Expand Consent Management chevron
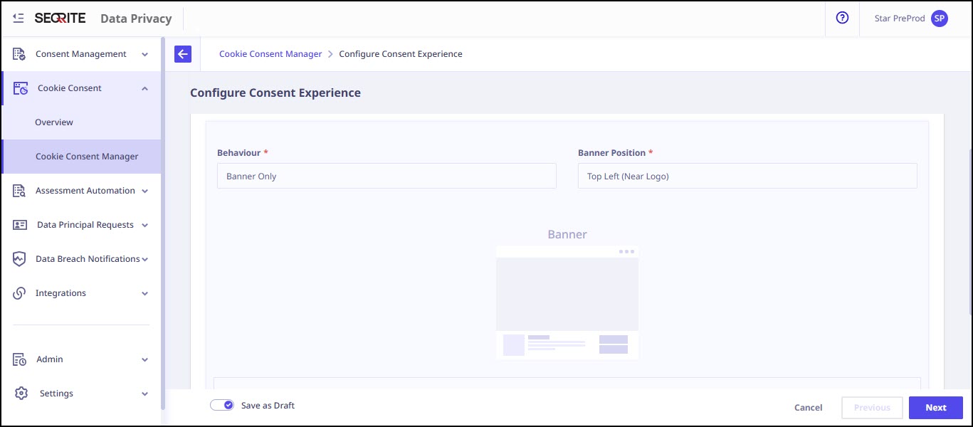 coord(145,54)
